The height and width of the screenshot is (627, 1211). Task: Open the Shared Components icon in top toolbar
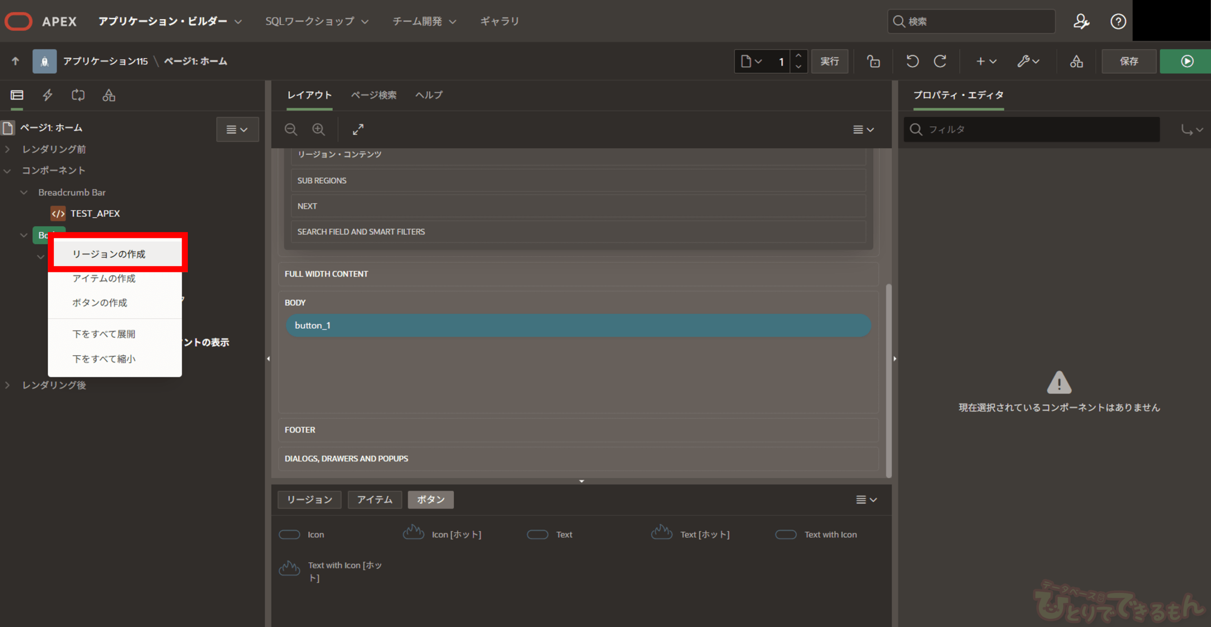point(1076,61)
